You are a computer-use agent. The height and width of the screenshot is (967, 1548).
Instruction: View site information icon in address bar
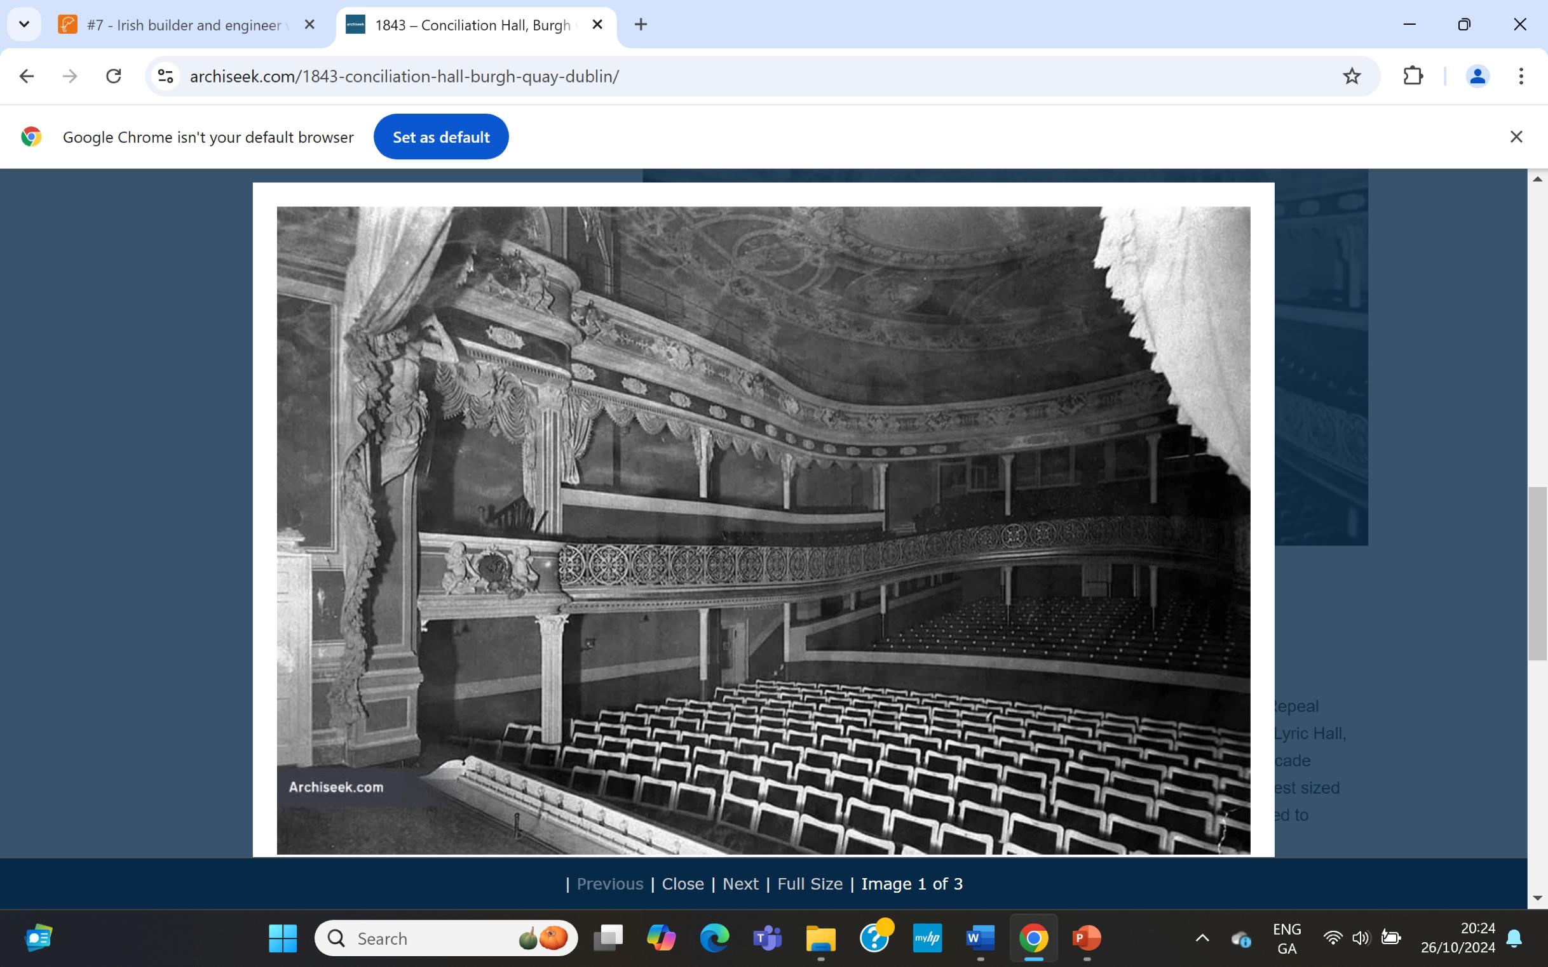tap(166, 76)
